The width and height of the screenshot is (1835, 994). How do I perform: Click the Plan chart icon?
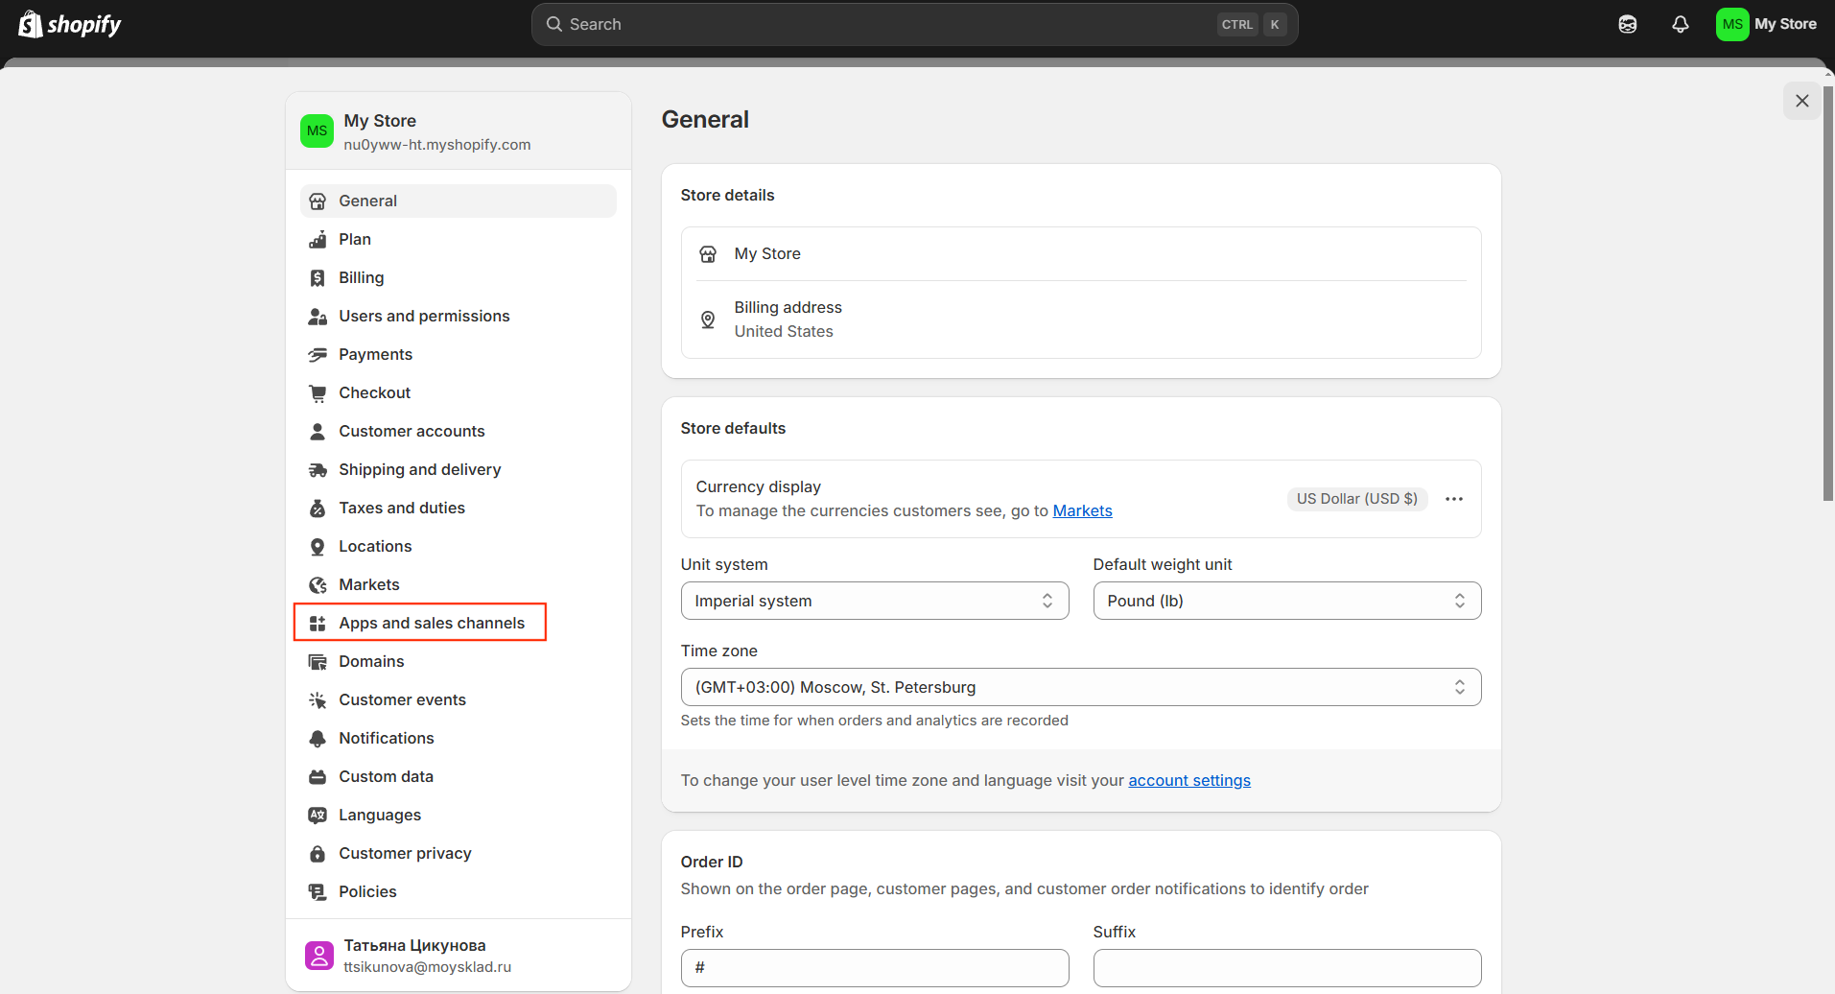tap(318, 239)
